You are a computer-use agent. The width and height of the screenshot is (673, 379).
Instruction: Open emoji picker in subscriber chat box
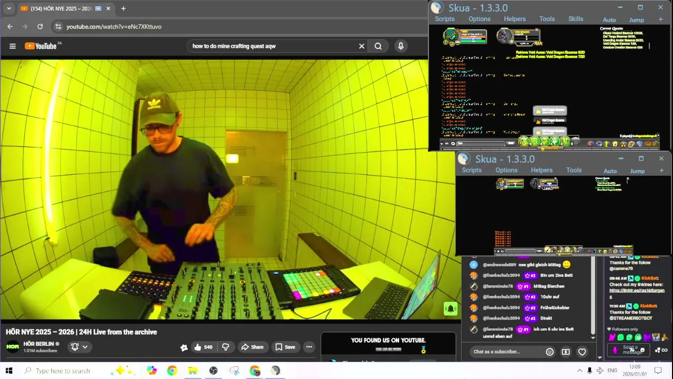pyautogui.click(x=549, y=352)
